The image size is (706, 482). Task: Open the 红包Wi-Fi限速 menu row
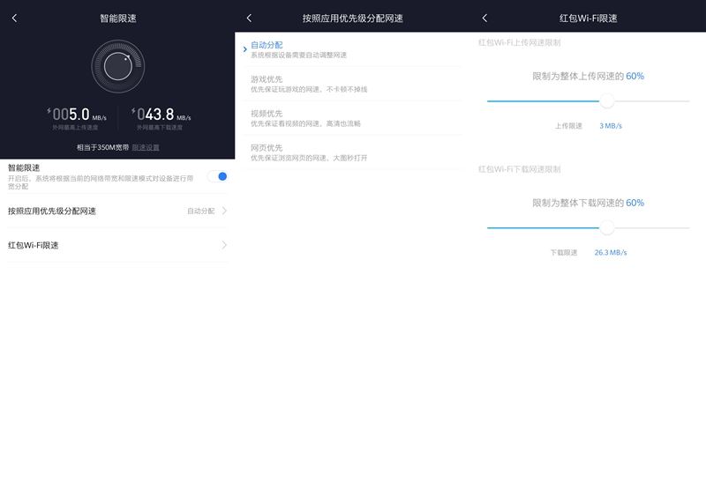pyautogui.click(x=117, y=245)
